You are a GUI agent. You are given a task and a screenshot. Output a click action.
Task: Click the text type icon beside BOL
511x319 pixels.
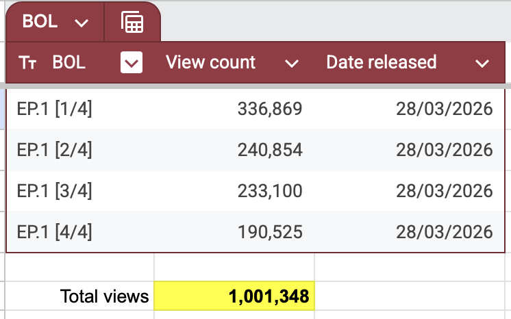click(27, 62)
